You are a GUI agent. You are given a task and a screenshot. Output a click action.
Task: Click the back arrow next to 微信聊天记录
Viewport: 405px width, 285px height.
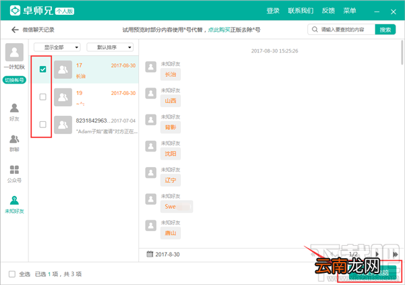pos(15,30)
